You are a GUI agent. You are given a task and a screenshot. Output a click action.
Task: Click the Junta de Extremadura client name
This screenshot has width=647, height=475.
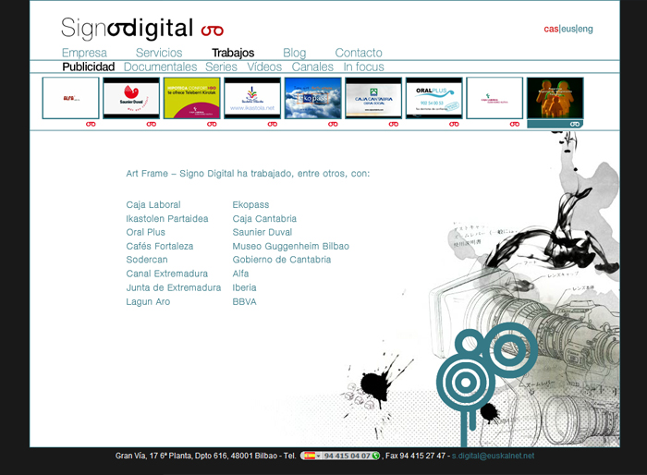(x=174, y=287)
